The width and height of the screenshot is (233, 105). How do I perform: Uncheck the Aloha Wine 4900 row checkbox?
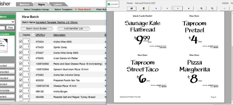[x=21, y=41]
